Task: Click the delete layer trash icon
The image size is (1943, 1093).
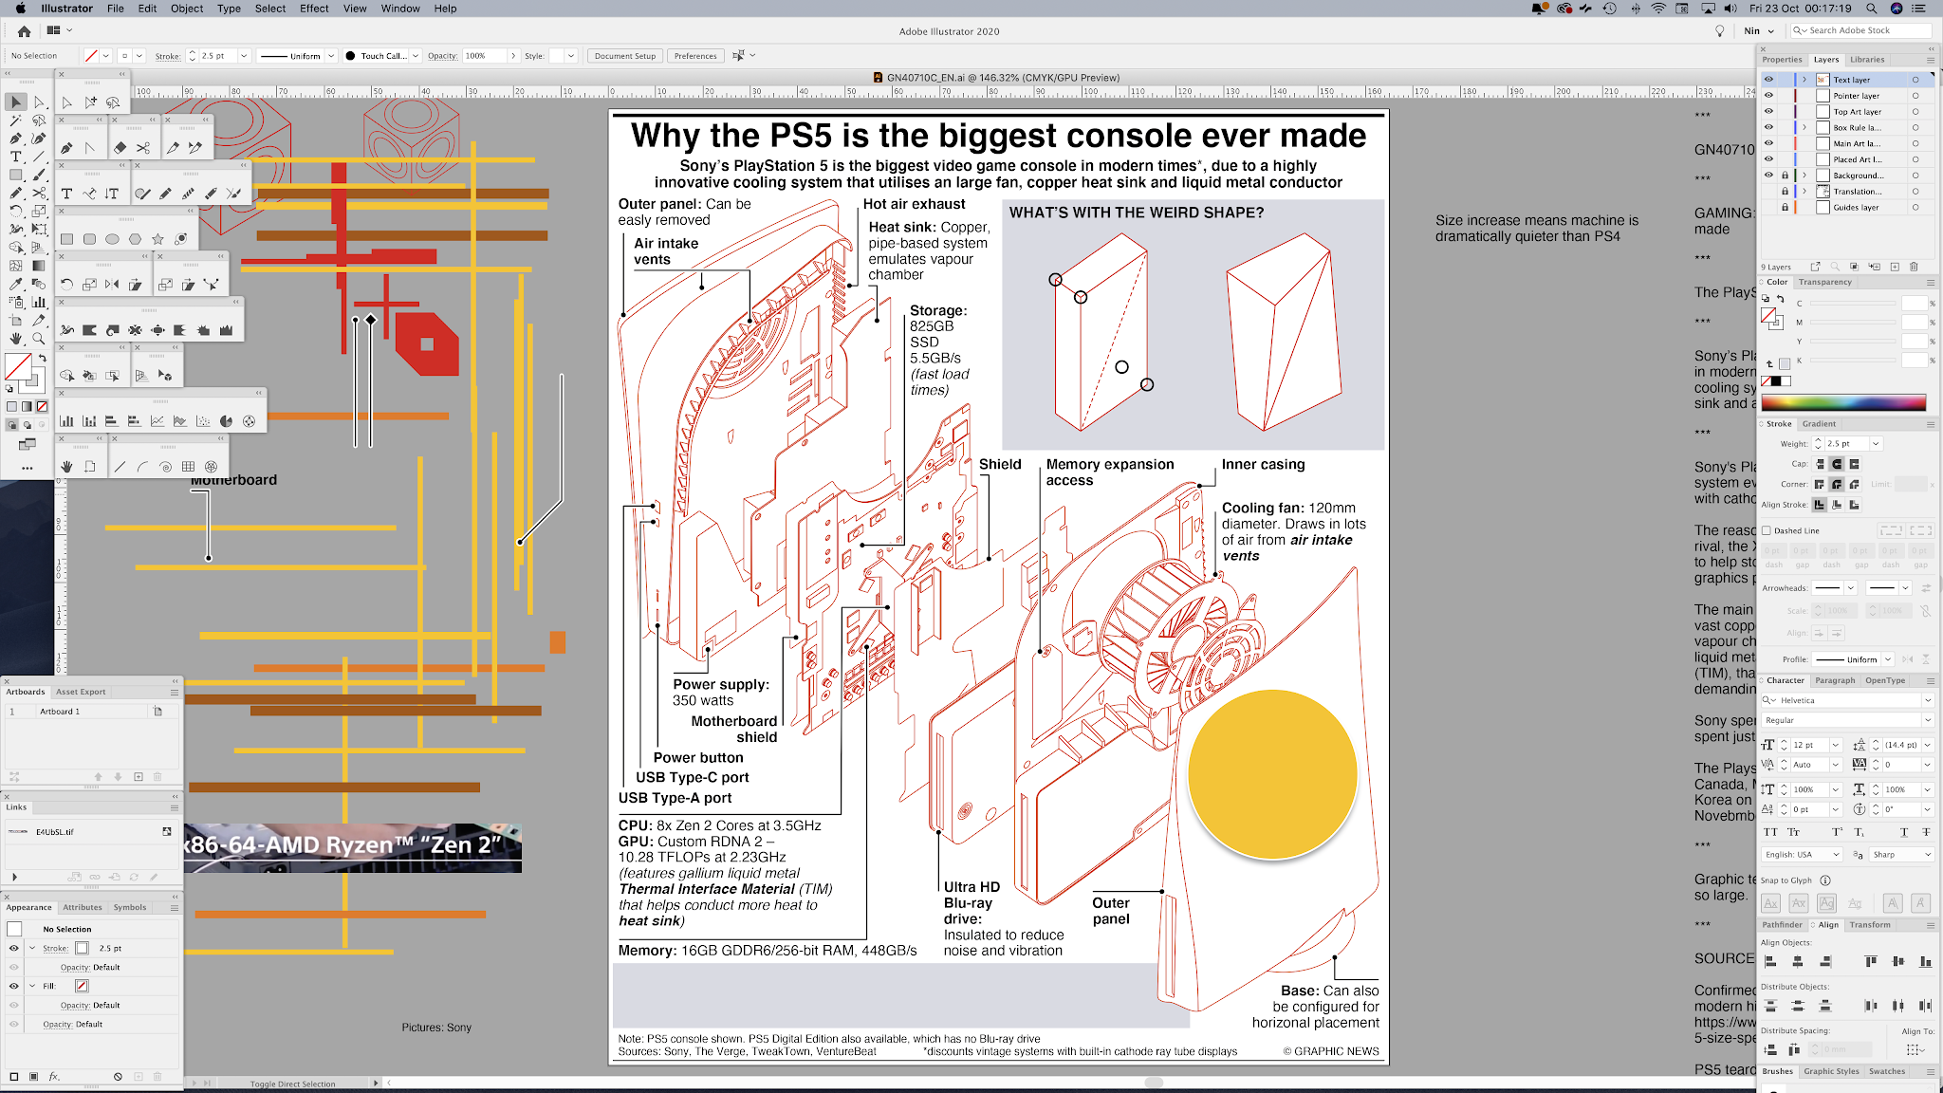Action: (x=1914, y=268)
